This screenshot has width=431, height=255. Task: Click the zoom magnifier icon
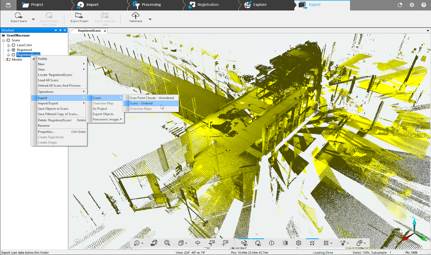167,243
